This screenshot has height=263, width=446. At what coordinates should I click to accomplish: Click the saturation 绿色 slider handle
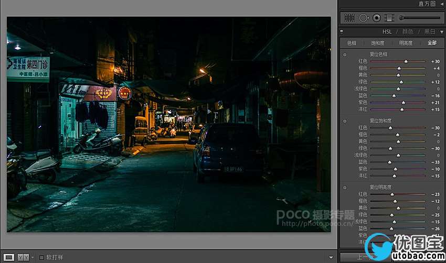pyautogui.click(x=390, y=149)
